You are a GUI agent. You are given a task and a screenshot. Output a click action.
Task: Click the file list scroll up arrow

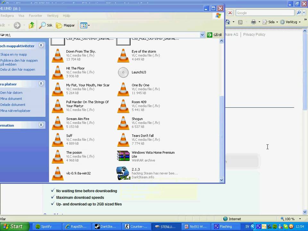222,41
